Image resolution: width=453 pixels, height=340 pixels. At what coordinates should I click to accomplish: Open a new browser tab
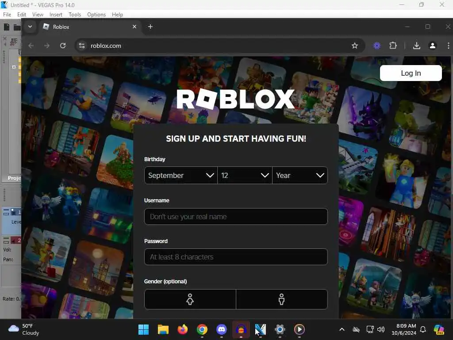150,27
